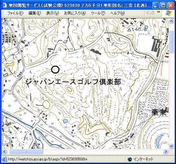This screenshot has height=164, width=176.
Task: Click the Windows flag logo icon
Action: pyautogui.click(x=169, y=13)
